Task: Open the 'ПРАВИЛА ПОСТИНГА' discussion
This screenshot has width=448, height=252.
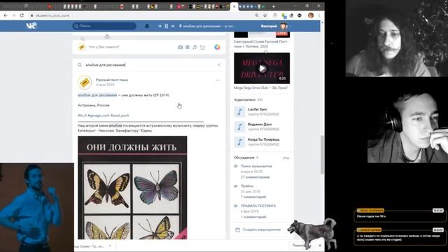Action: 258,206
